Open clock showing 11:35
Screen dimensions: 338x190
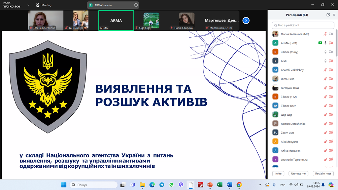tap(316, 183)
